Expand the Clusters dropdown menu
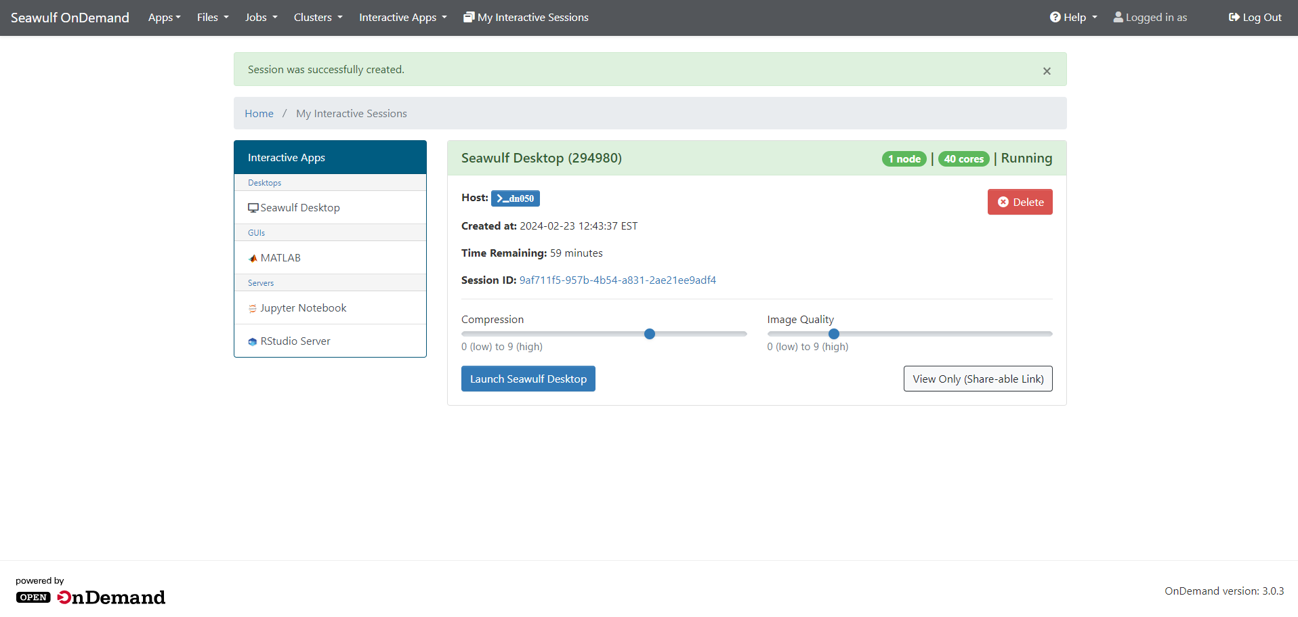The image size is (1298, 617). [318, 18]
